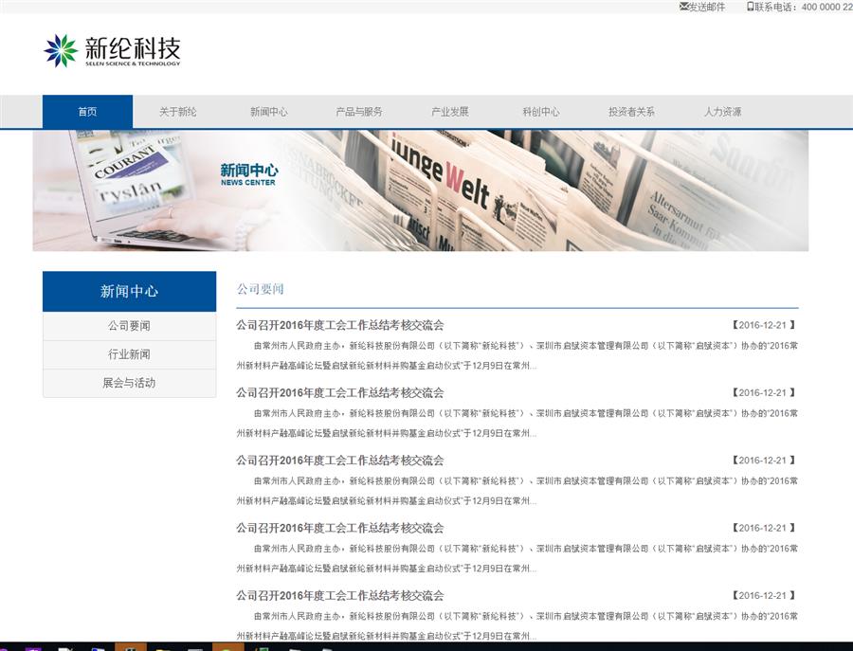
Task: Click the 新纶科技 company name text in logo
Action: point(132,48)
